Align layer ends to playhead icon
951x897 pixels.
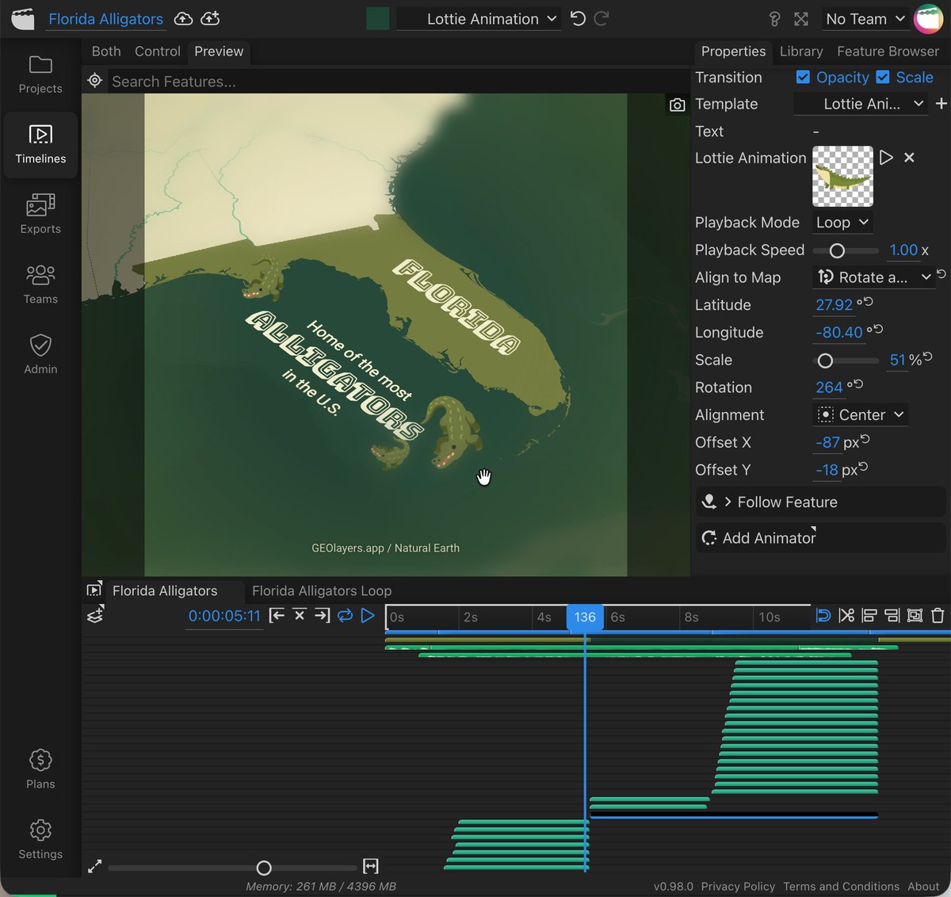click(892, 616)
